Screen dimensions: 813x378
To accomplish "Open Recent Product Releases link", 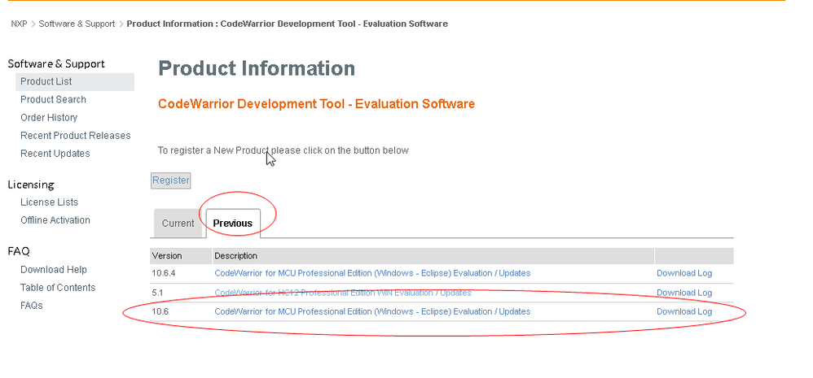I will [x=76, y=136].
